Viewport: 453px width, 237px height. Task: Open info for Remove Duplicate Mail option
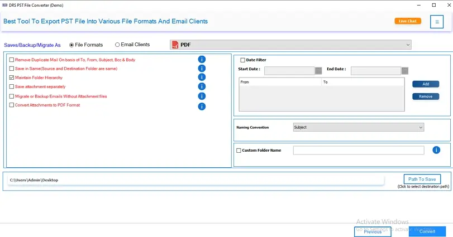(202, 60)
